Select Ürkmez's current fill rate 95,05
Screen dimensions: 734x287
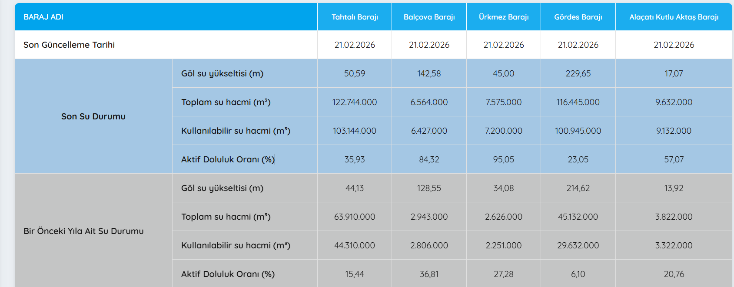coord(504,159)
